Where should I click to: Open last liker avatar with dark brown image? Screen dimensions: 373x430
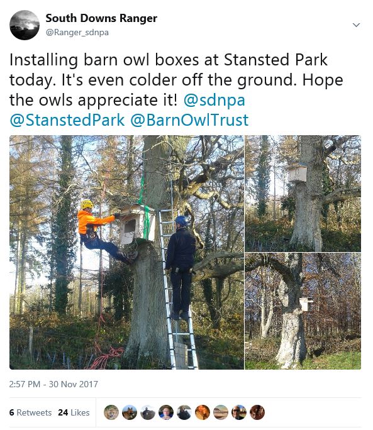pyautogui.click(x=257, y=412)
